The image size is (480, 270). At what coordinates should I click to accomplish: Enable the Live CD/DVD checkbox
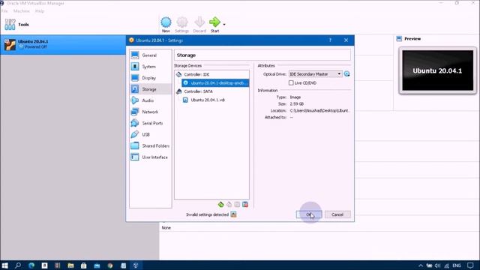(291, 83)
